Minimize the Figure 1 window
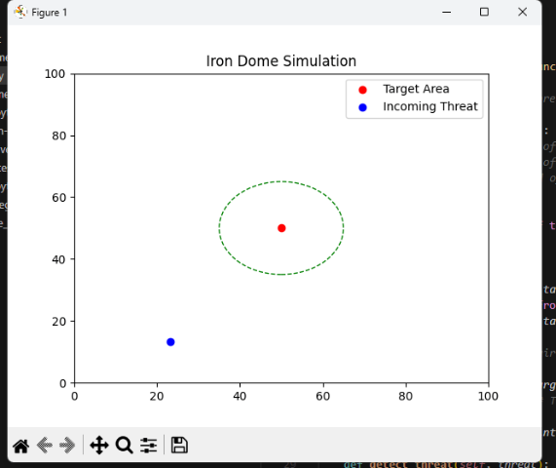This screenshot has width=556, height=468. [446, 12]
